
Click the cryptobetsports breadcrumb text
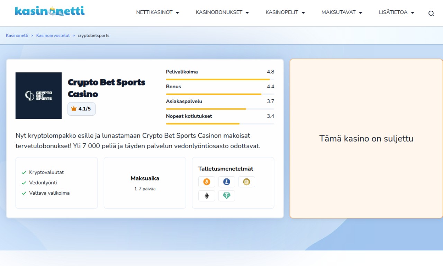(x=93, y=35)
